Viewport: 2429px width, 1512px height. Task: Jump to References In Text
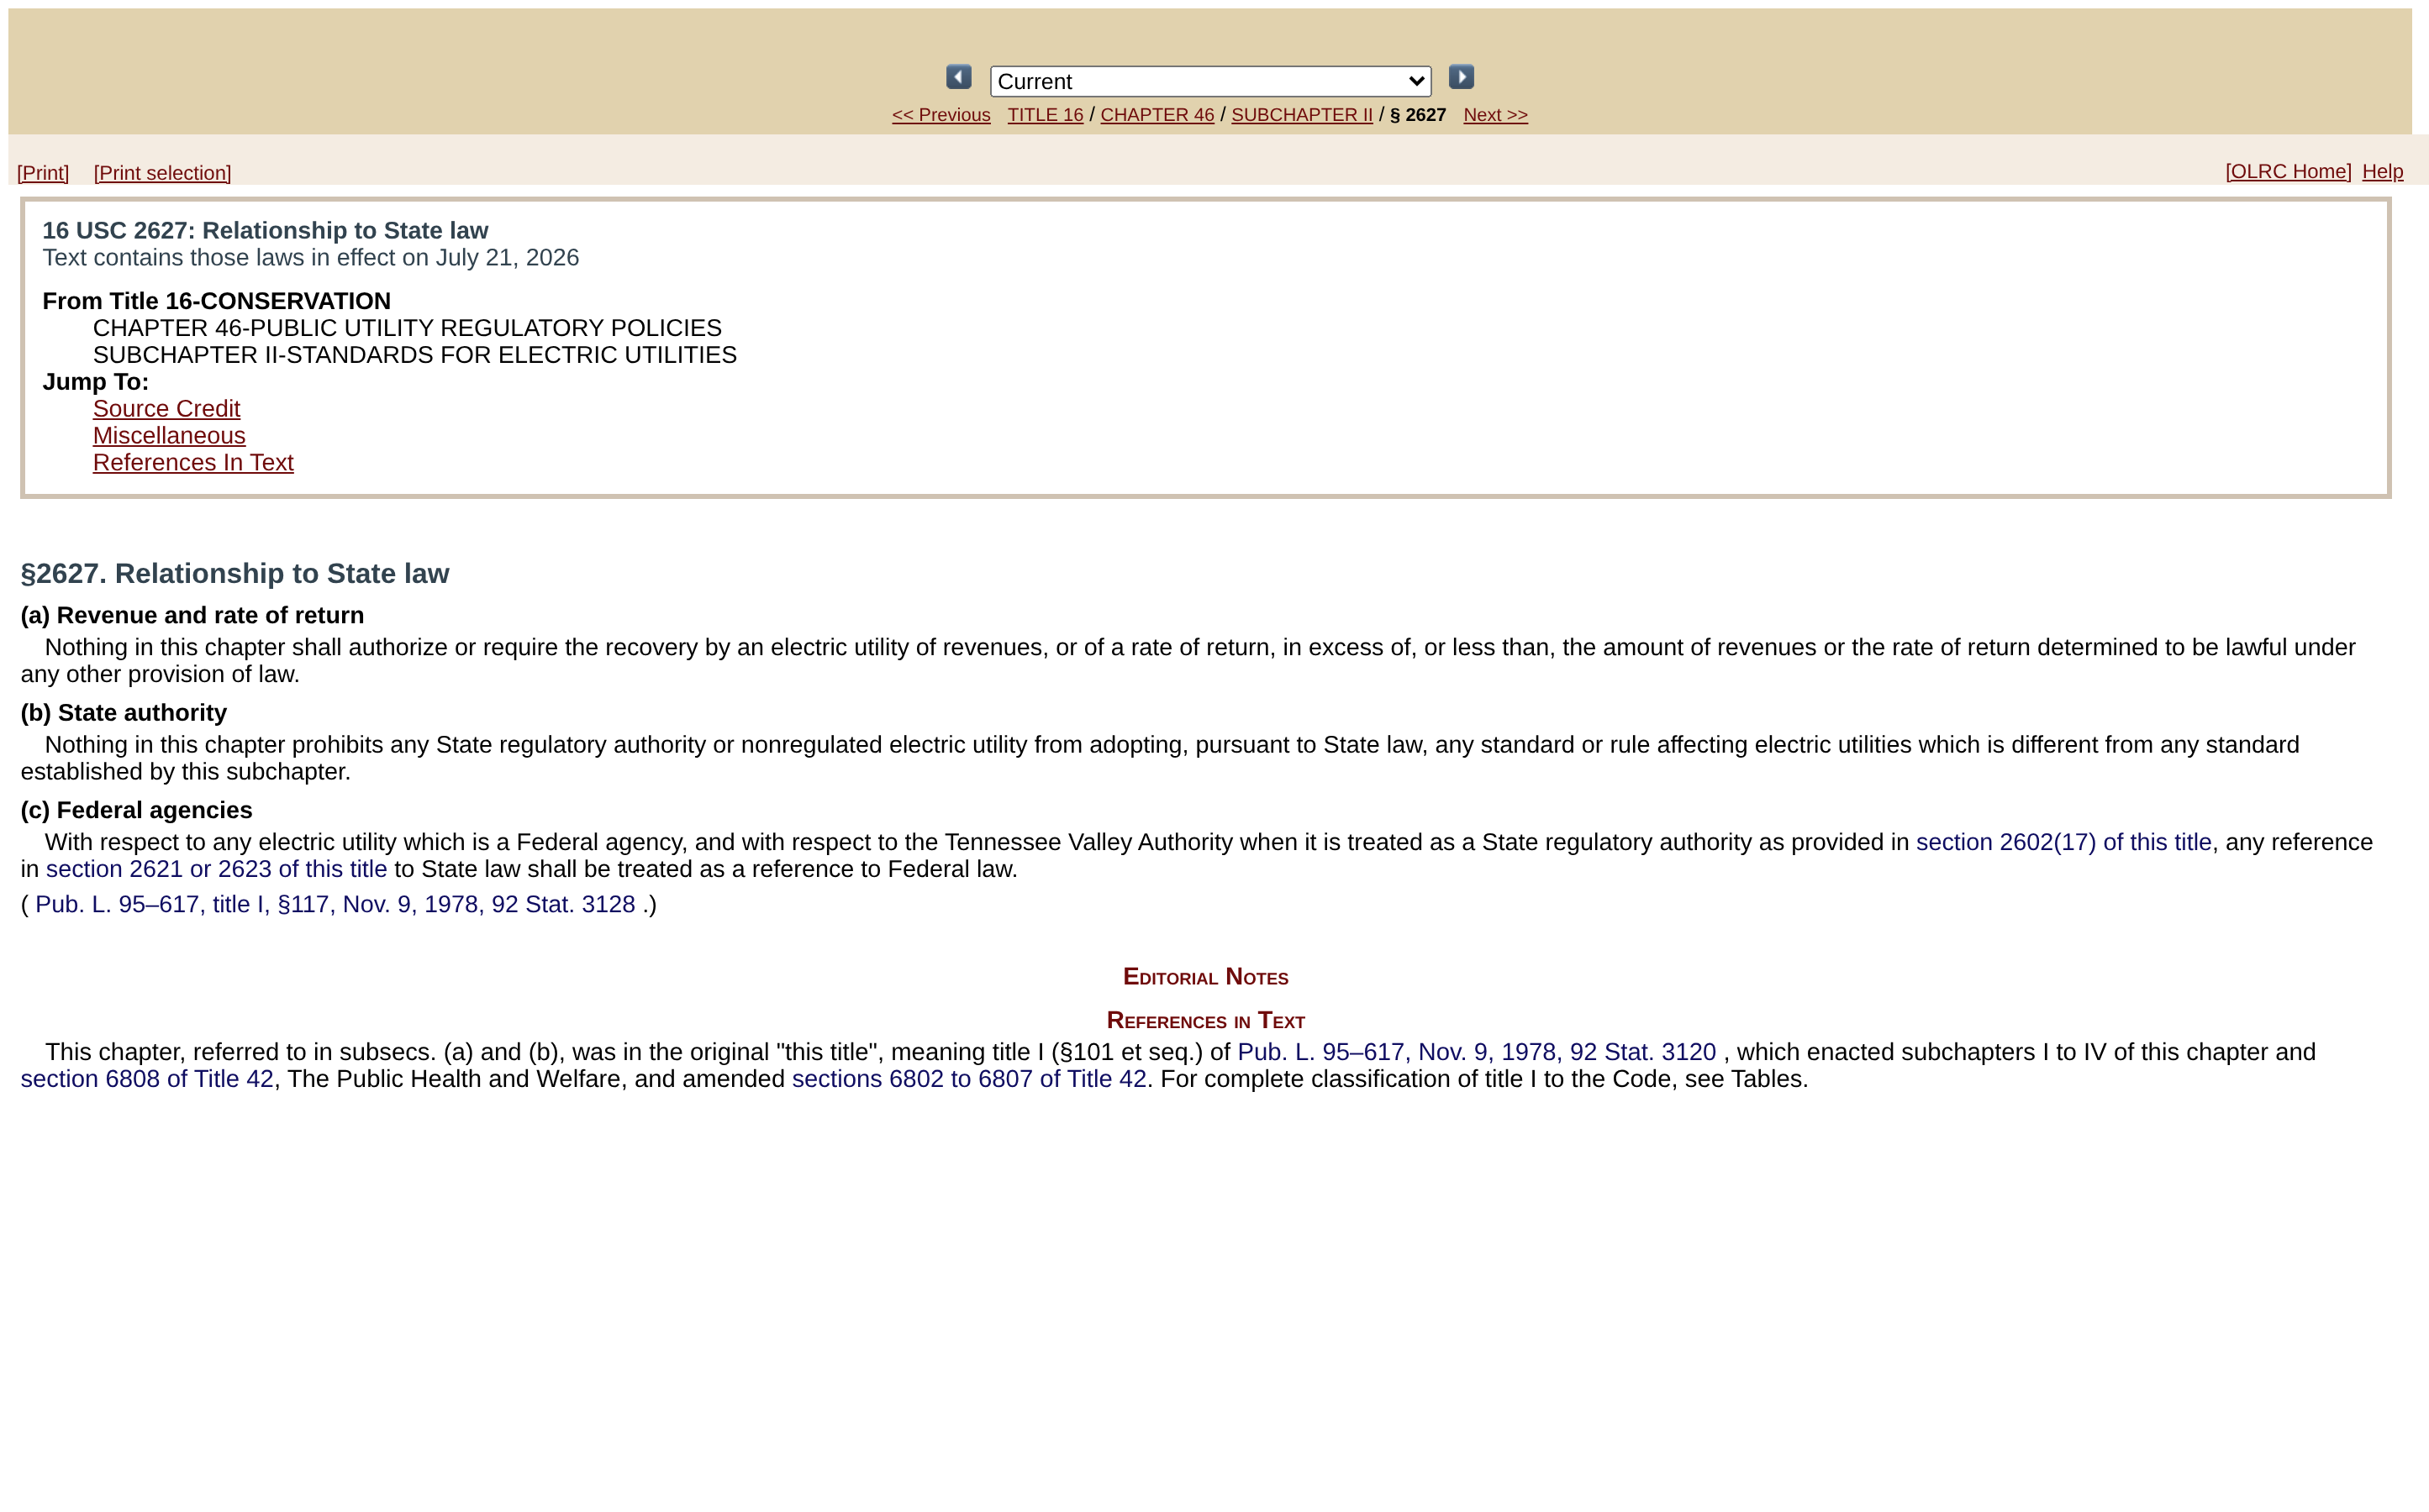coord(193,463)
